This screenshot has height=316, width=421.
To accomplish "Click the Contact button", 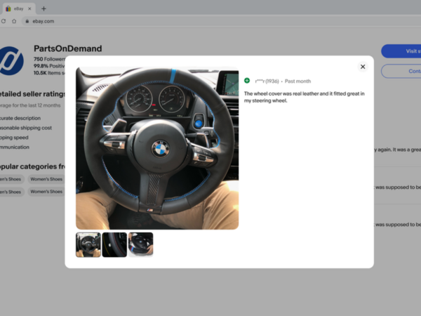I will pos(401,71).
